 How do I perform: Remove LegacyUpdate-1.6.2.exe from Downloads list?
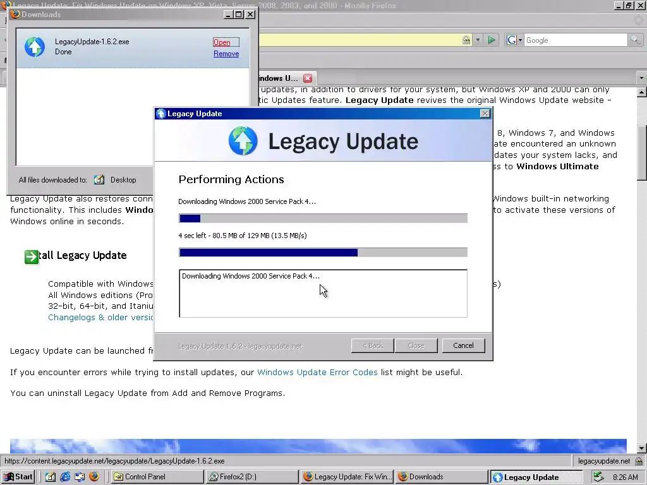tap(226, 54)
